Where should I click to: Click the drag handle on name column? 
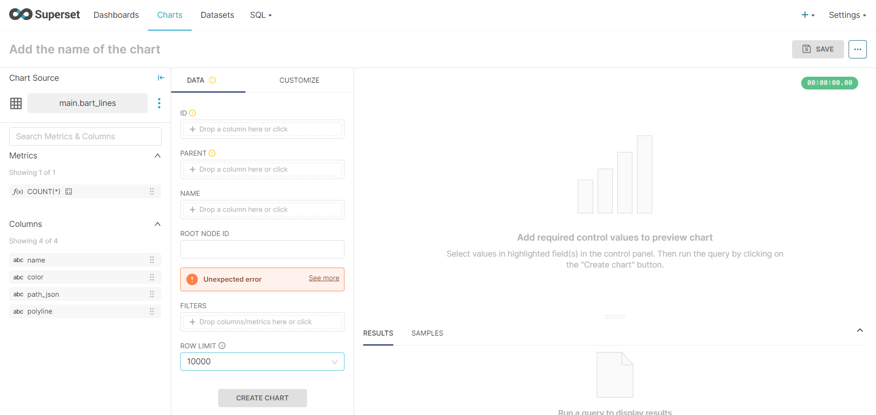pyautogui.click(x=152, y=260)
